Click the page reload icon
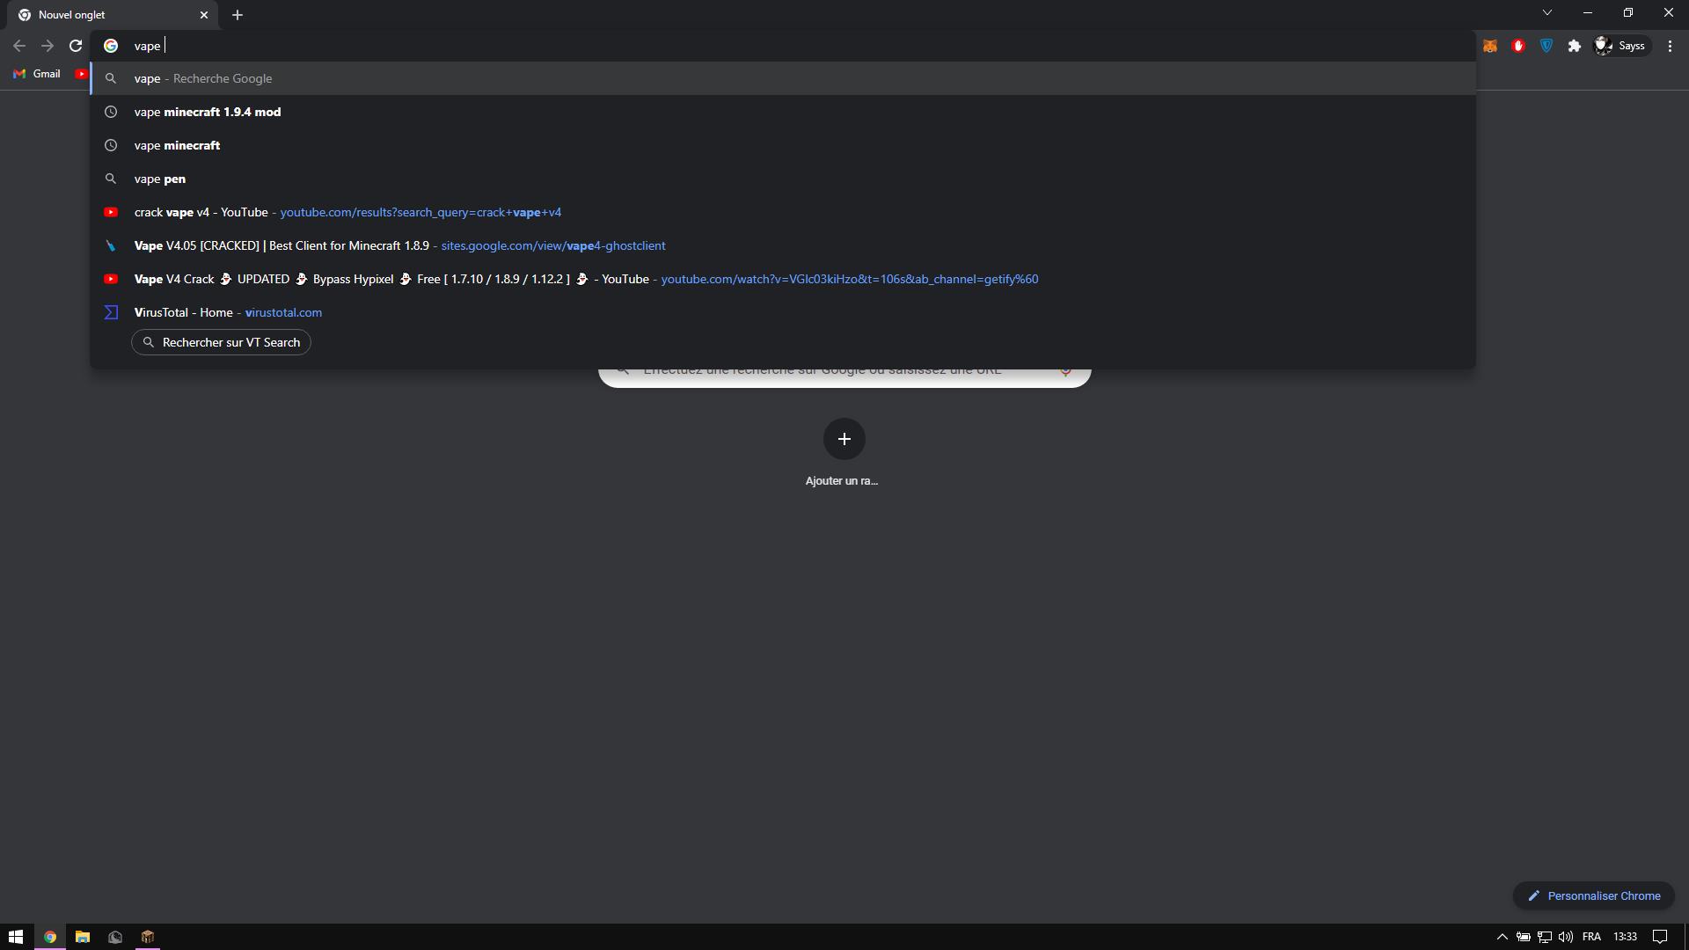 tap(76, 46)
